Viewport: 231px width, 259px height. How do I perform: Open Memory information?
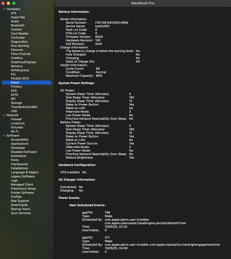17,66
